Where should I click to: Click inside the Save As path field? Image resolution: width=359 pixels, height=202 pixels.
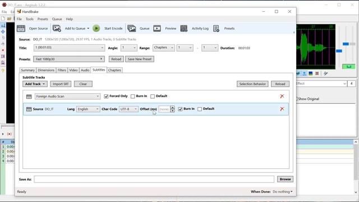click(x=154, y=180)
